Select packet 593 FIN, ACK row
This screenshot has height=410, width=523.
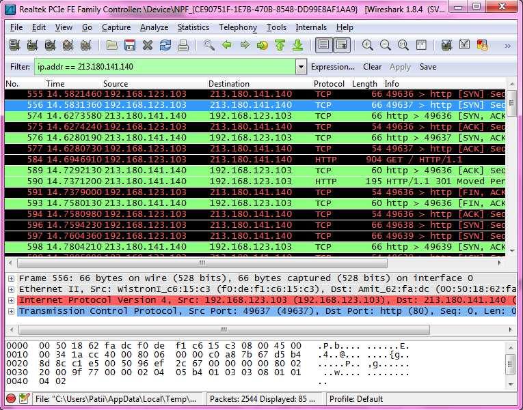[255, 203]
